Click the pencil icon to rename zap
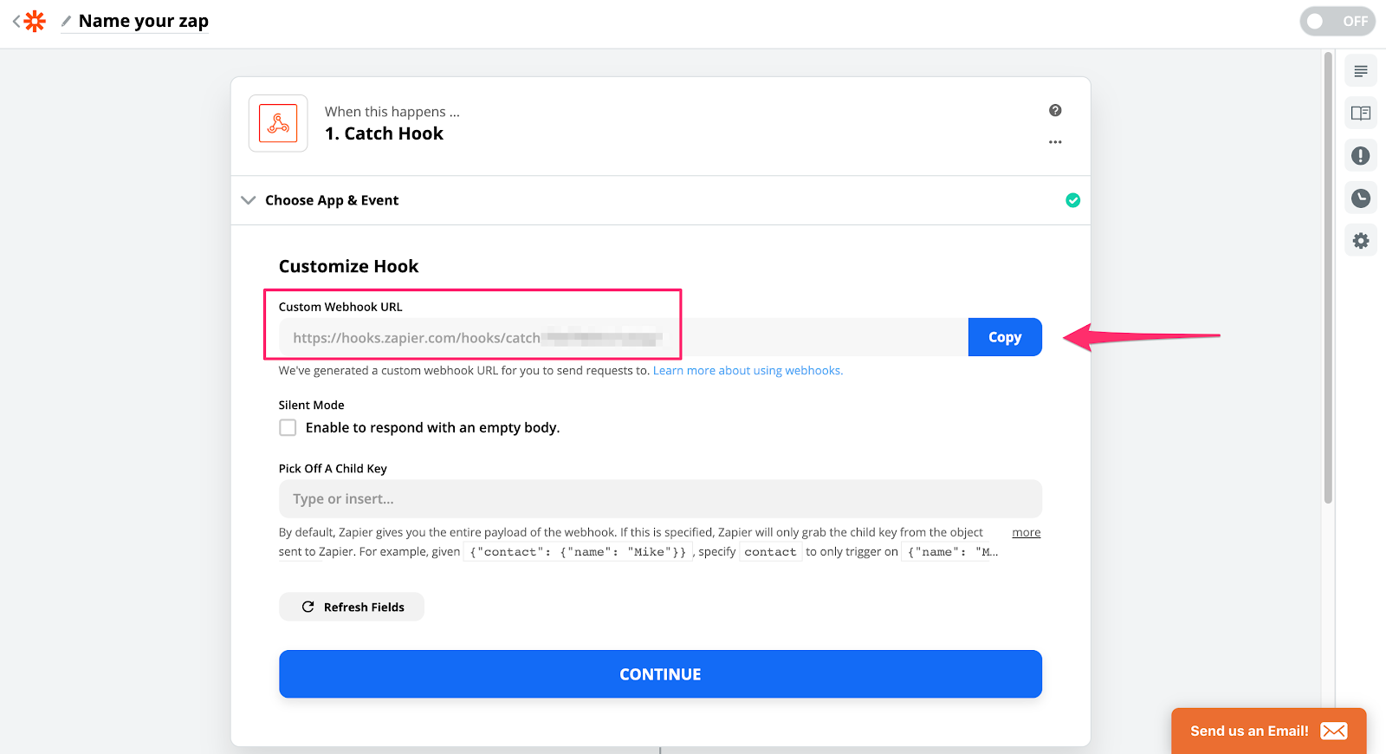Image resolution: width=1386 pixels, height=754 pixels. tap(66, 22)
